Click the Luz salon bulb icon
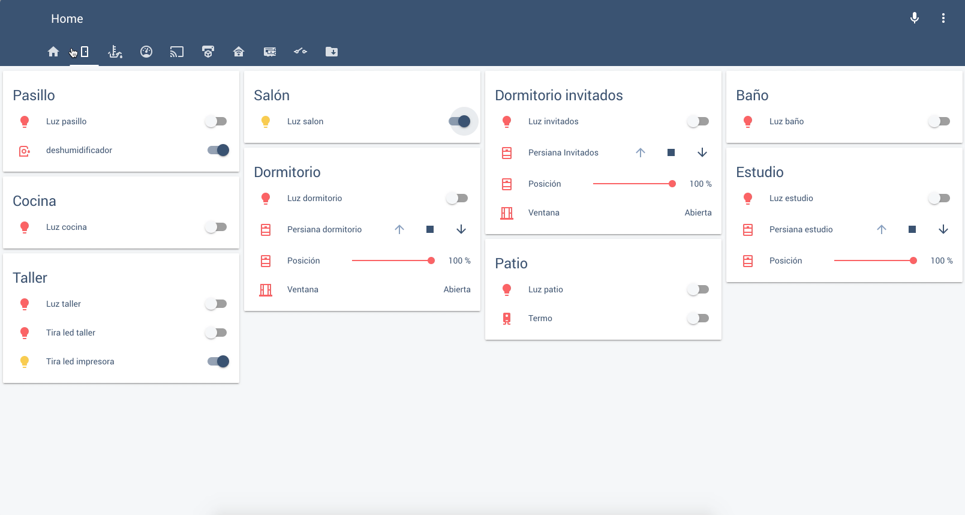Image resolution: width=965 pixels, height=515 pixels. pyautogui.click(x=266, y=121)
